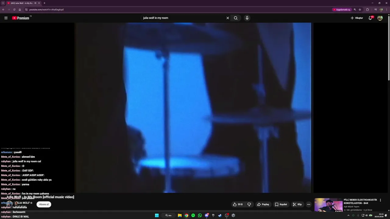Bookmark this page with star
The image size is (390, 219).
pos(360,9)
